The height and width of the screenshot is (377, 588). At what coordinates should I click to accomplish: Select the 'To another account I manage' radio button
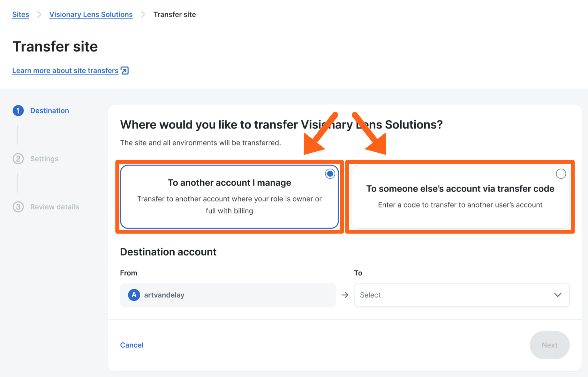coord(330,174)
